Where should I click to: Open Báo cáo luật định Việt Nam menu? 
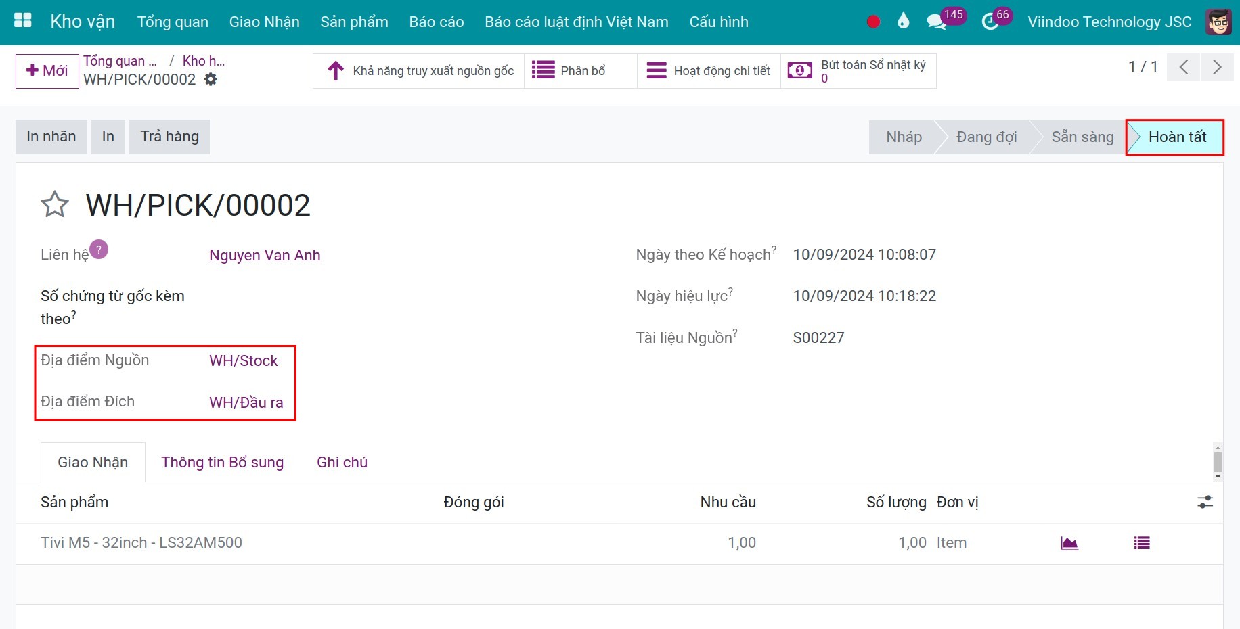point(577,22)
